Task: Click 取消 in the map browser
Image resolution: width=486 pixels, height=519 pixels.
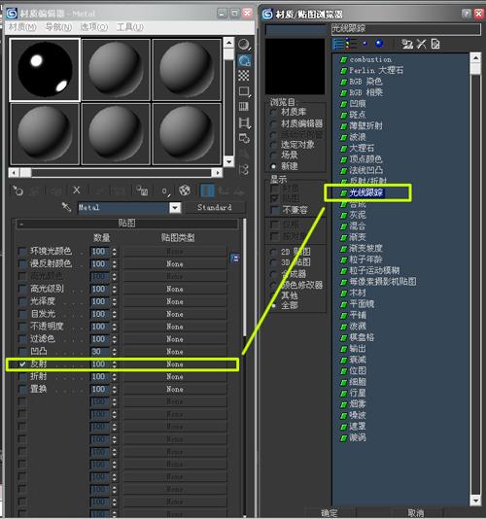Action: click(415, 513)
